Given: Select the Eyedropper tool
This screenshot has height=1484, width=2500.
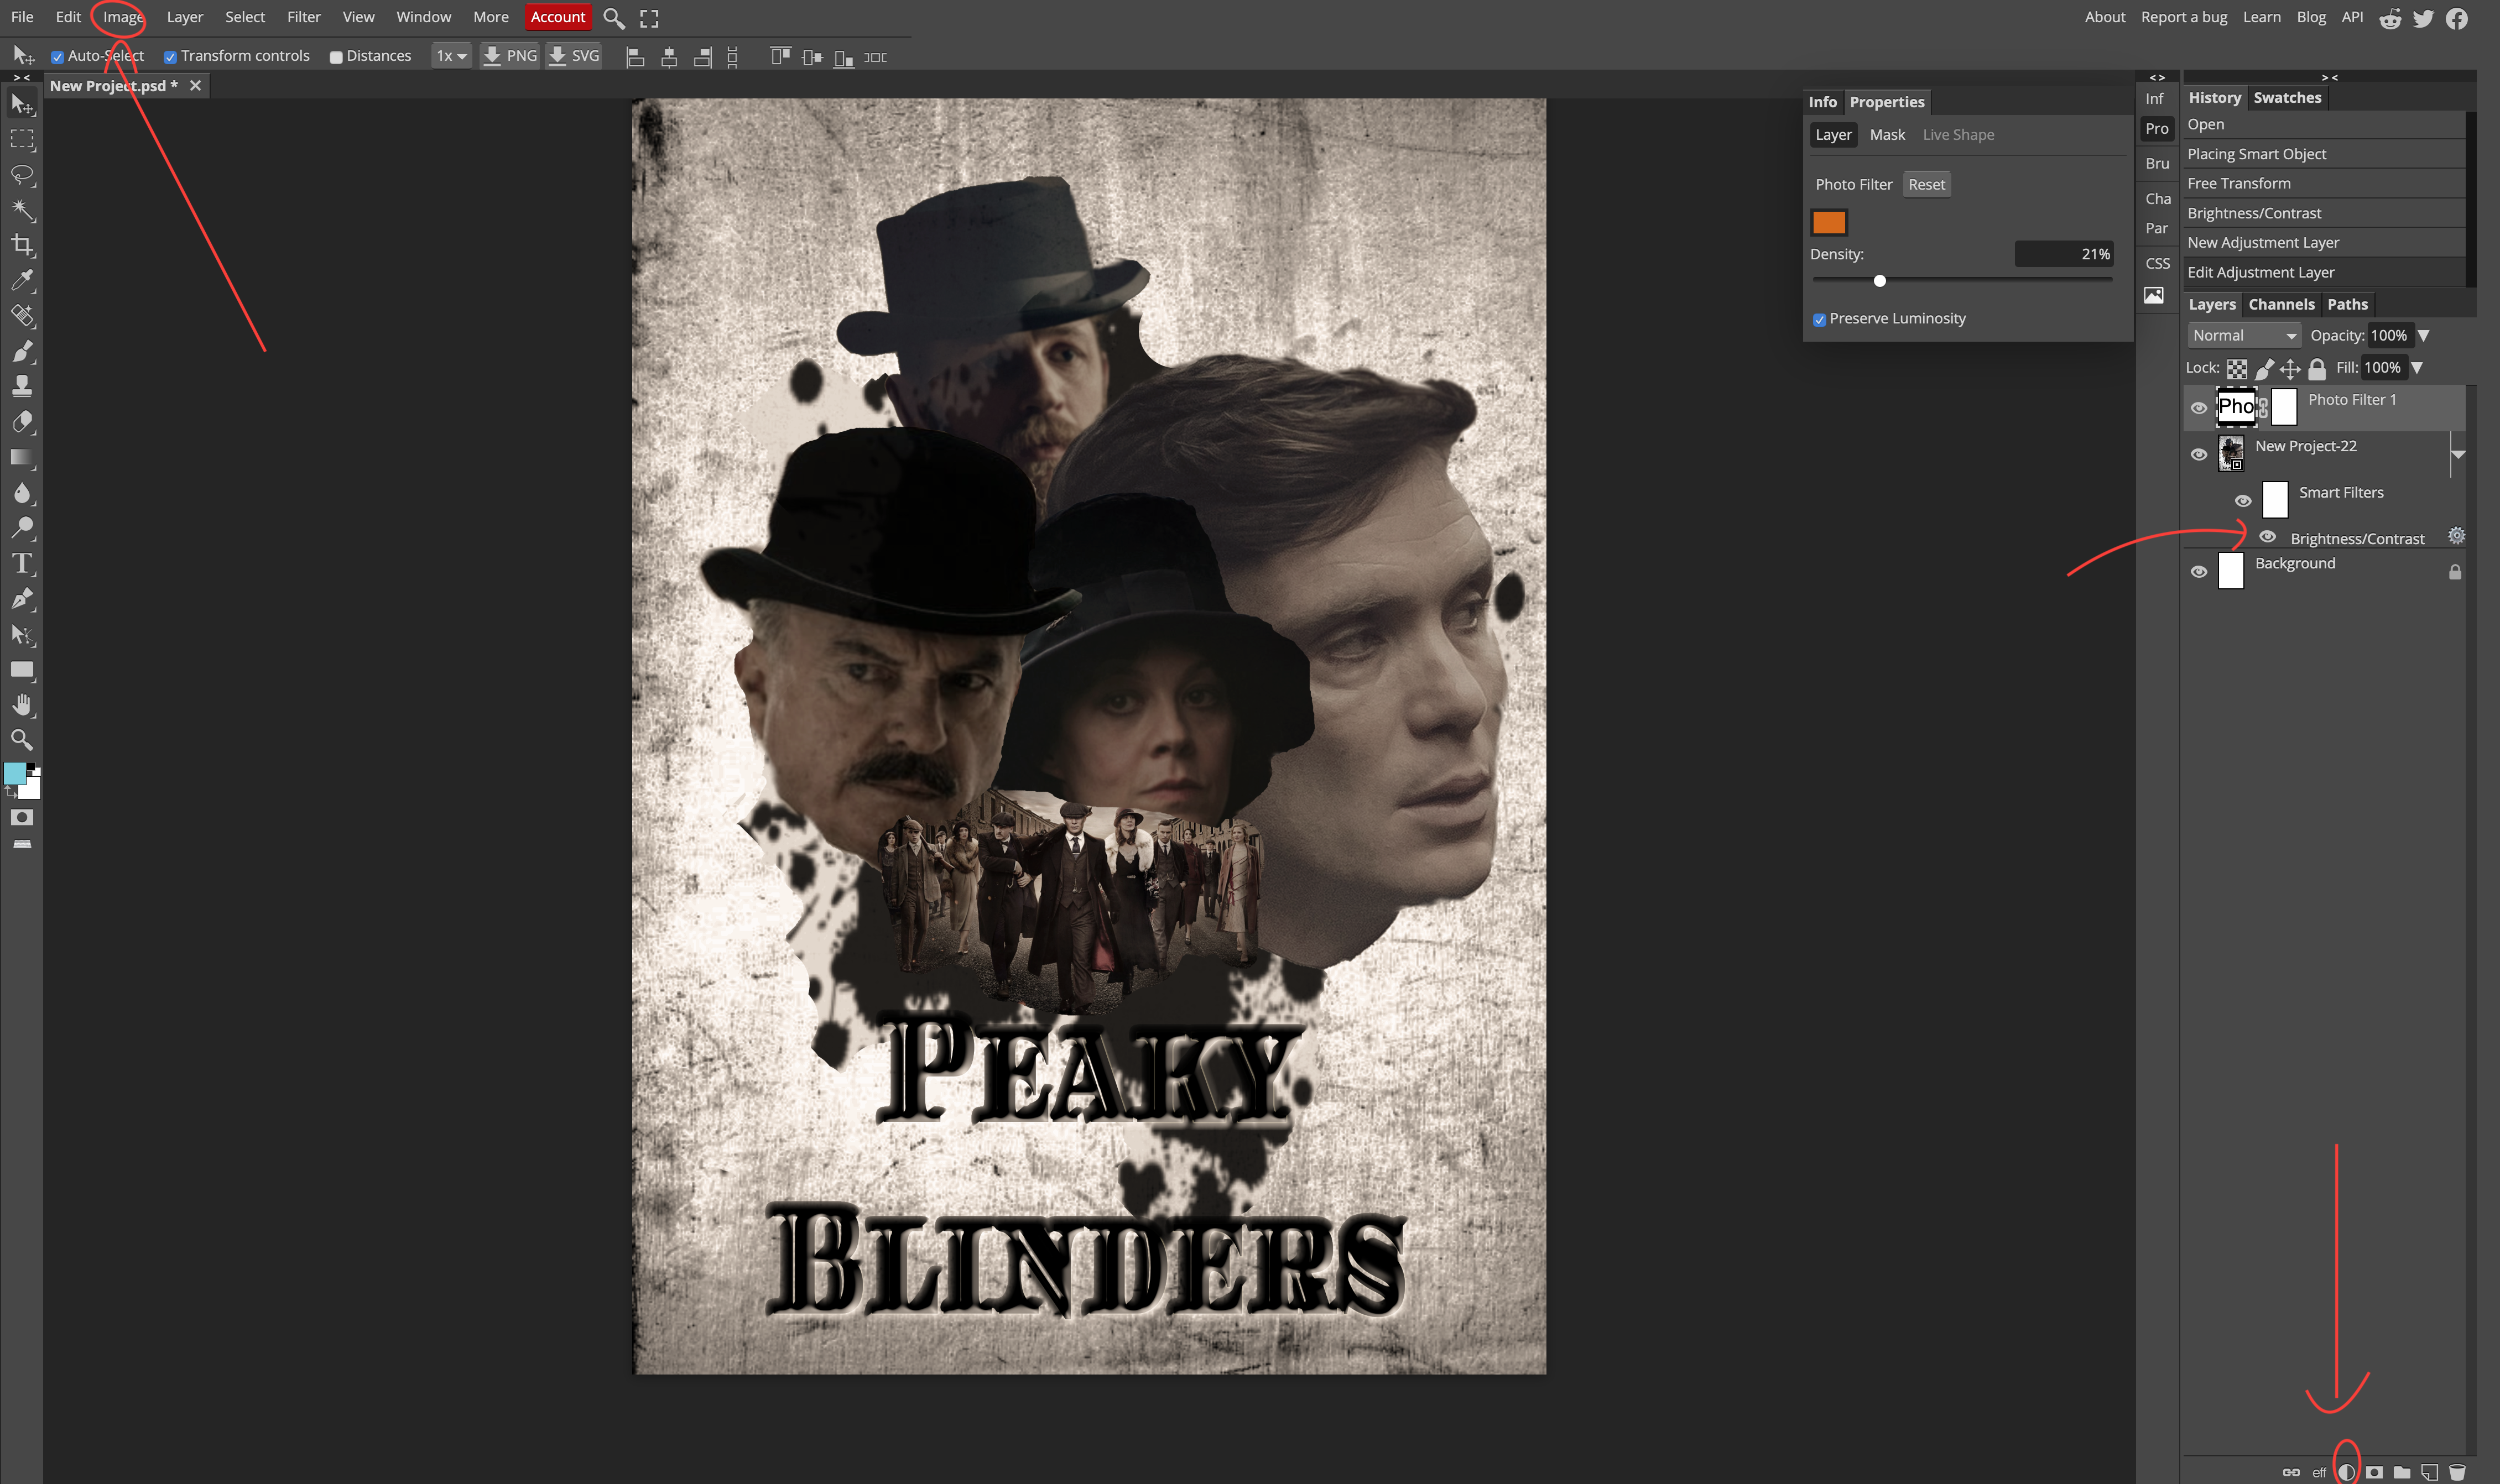Looking at the screenshot, I should (22, 280).
